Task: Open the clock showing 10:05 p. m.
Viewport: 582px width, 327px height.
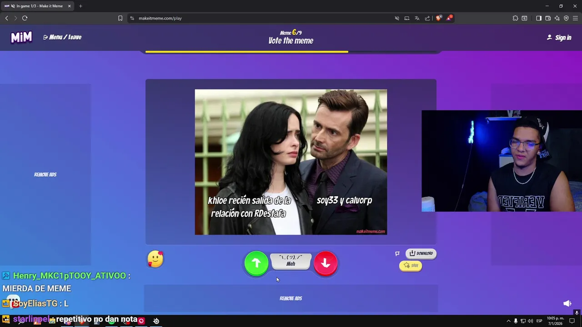Action: point(555,321)
